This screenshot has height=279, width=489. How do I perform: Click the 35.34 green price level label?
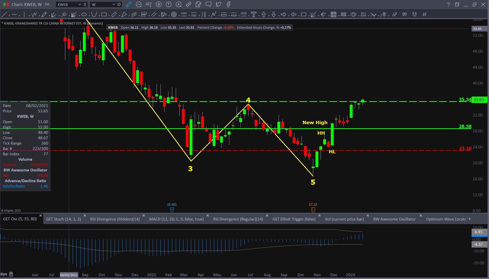point(465,100)
